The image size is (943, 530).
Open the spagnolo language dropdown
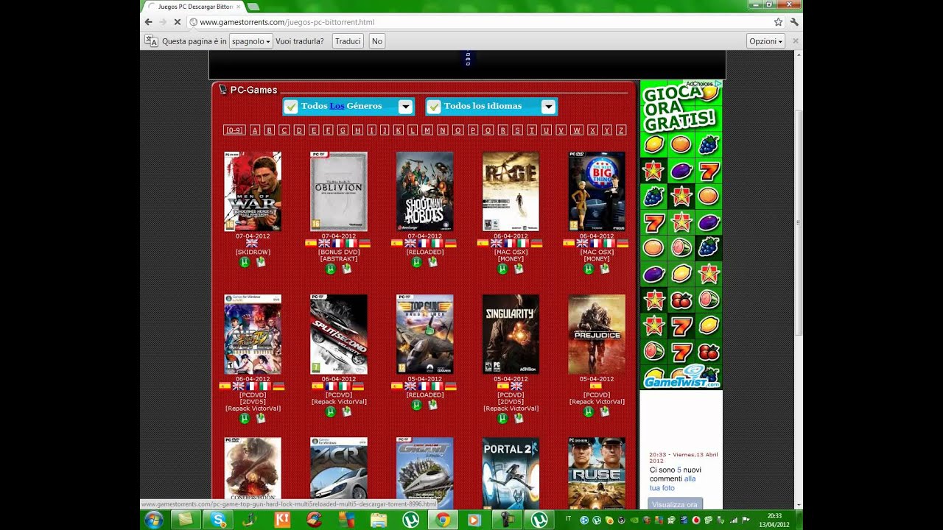(251, 41)
